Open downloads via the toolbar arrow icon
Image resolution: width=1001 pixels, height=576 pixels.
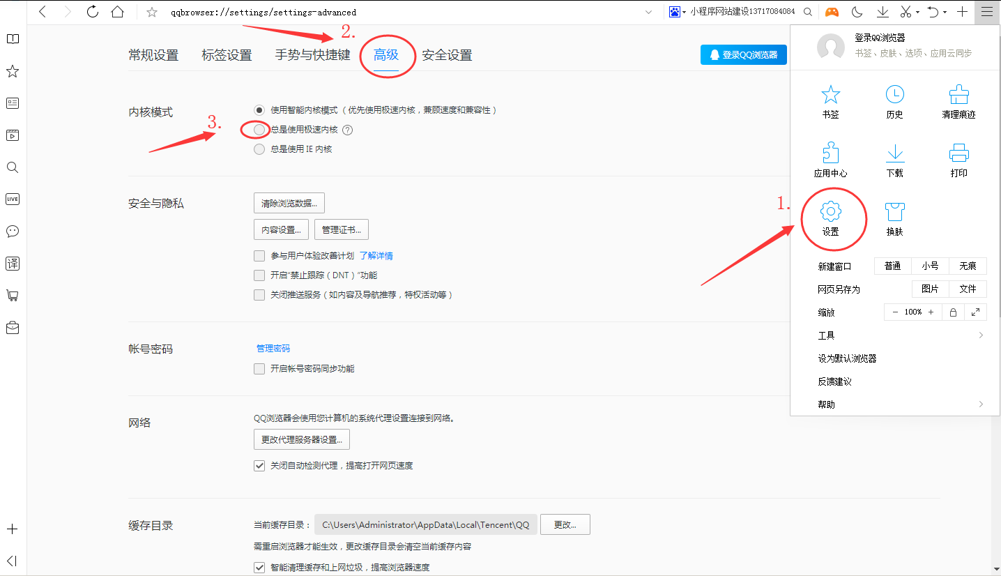tap(882, 12)
